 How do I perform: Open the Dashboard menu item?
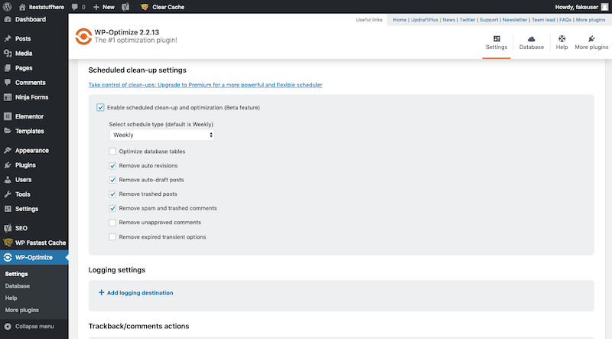[x=31, y=19]
